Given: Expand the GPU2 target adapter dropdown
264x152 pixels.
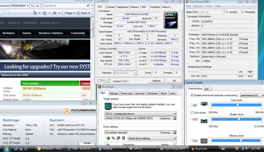Looking at the screenshot, I should click(174, 114).
